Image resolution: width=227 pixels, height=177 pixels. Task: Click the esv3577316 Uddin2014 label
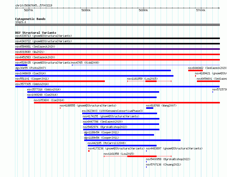44,89
